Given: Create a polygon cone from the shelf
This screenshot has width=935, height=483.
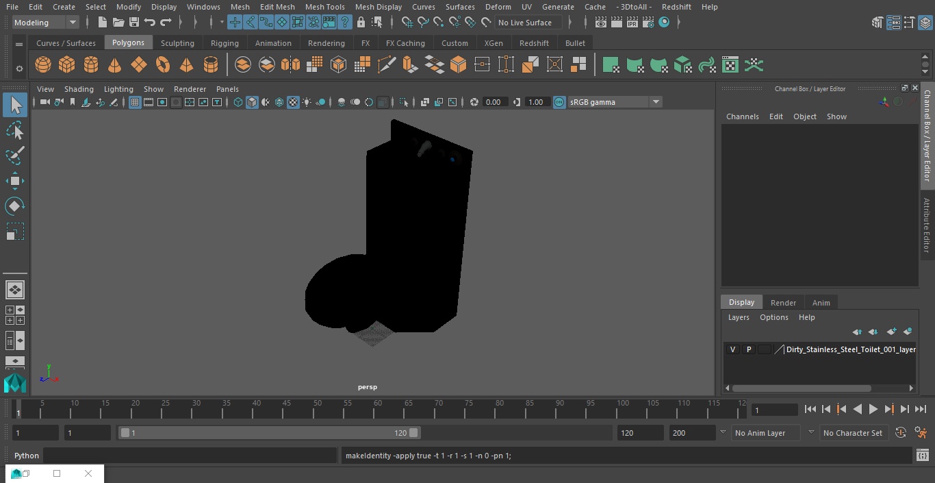Looking at the screenshot, I should [115, 65].
